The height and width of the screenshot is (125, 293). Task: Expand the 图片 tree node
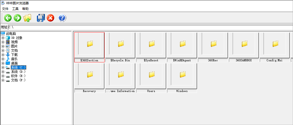click(3, 46)
